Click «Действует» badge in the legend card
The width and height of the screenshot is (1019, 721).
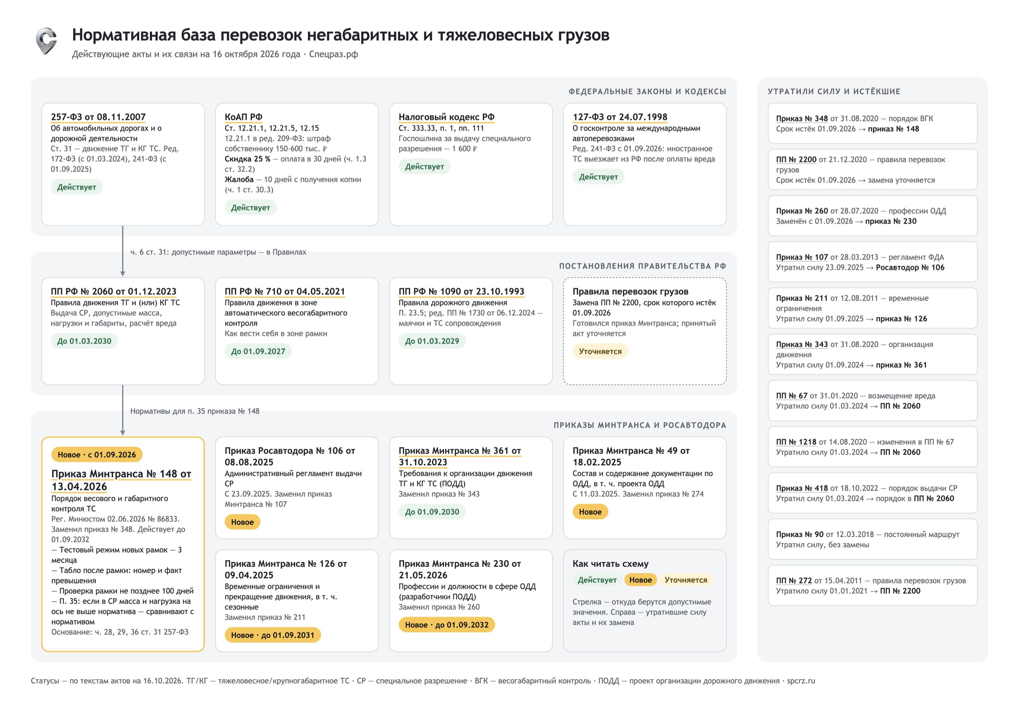(x=597, y=580)
